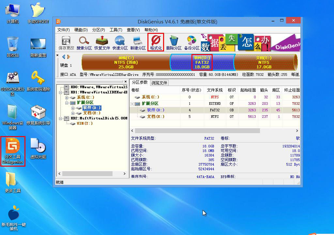Switch to the 浏览文件 tab

(x=159, y=83)
